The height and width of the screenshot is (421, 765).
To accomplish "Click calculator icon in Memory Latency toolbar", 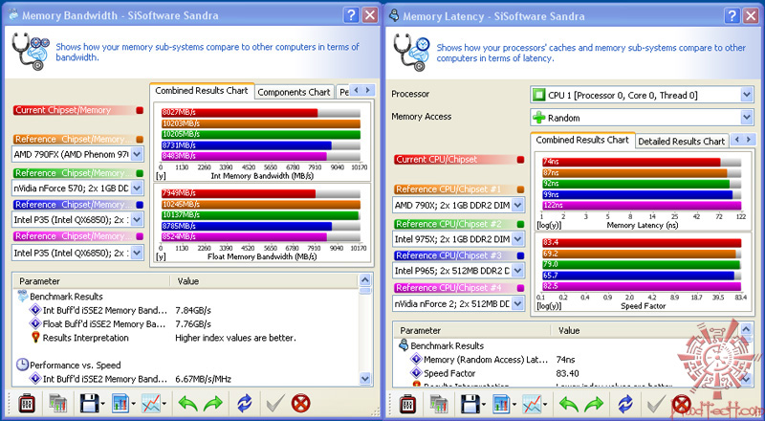I will (407, 405).
